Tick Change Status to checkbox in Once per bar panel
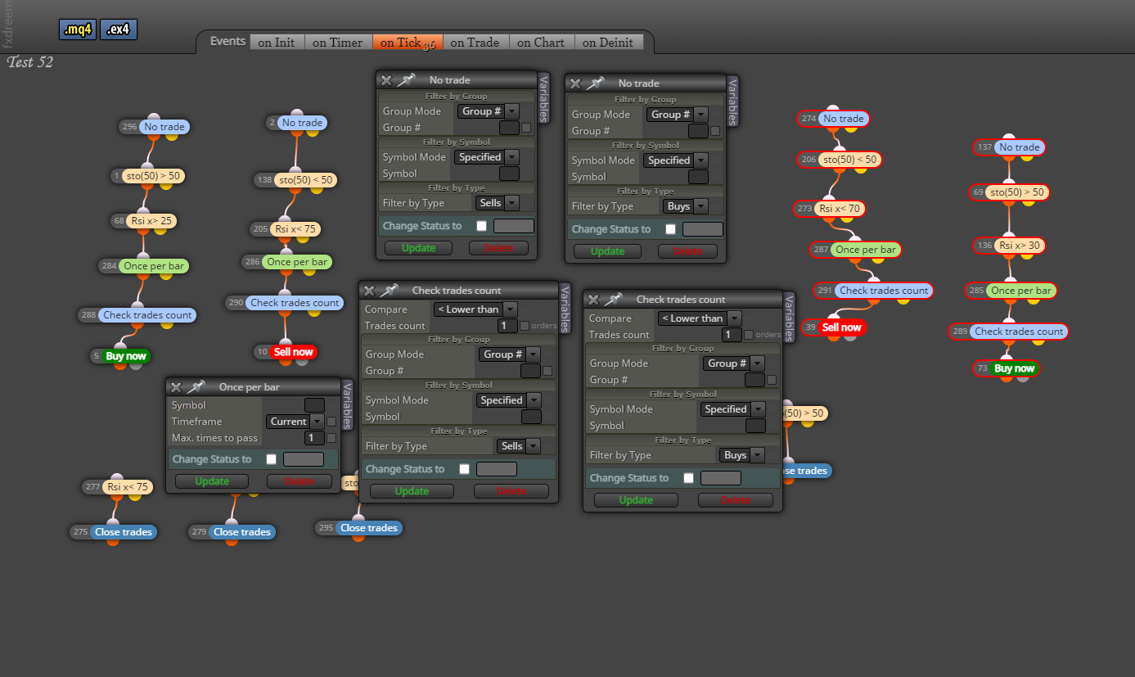Screen dimensions: 1135x677 pos(271,459)
